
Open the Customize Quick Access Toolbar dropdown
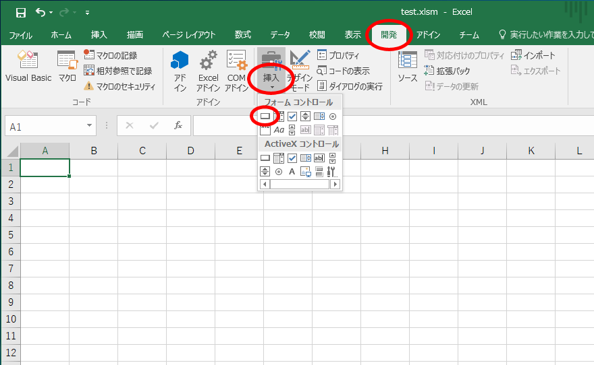coord(87,13)
